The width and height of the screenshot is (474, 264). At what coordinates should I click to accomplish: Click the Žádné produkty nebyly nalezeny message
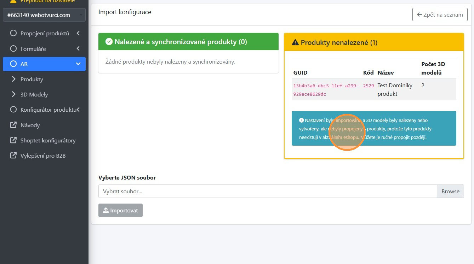coord(170,61)
